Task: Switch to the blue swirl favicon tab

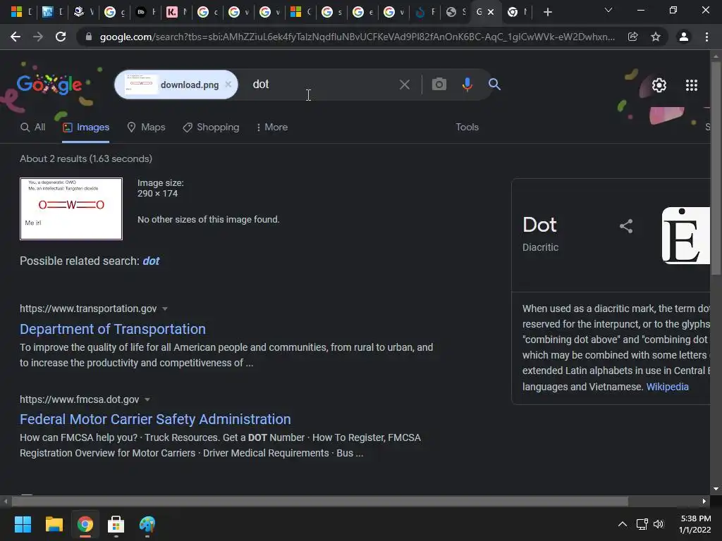Action: (x=424, y=12)
